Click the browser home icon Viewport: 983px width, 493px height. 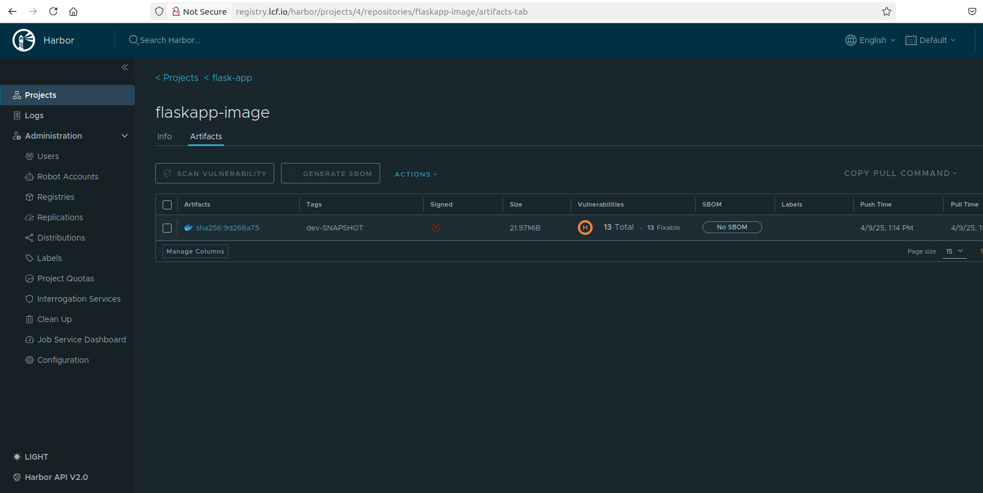coord(74,11)
